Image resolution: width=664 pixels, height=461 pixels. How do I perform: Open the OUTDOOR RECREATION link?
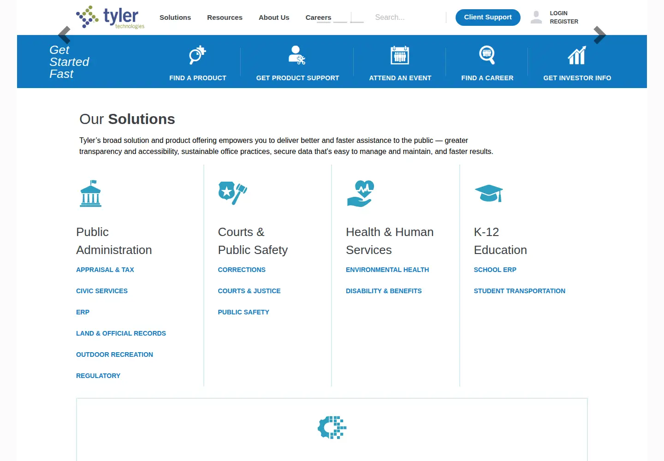(114, 355)
